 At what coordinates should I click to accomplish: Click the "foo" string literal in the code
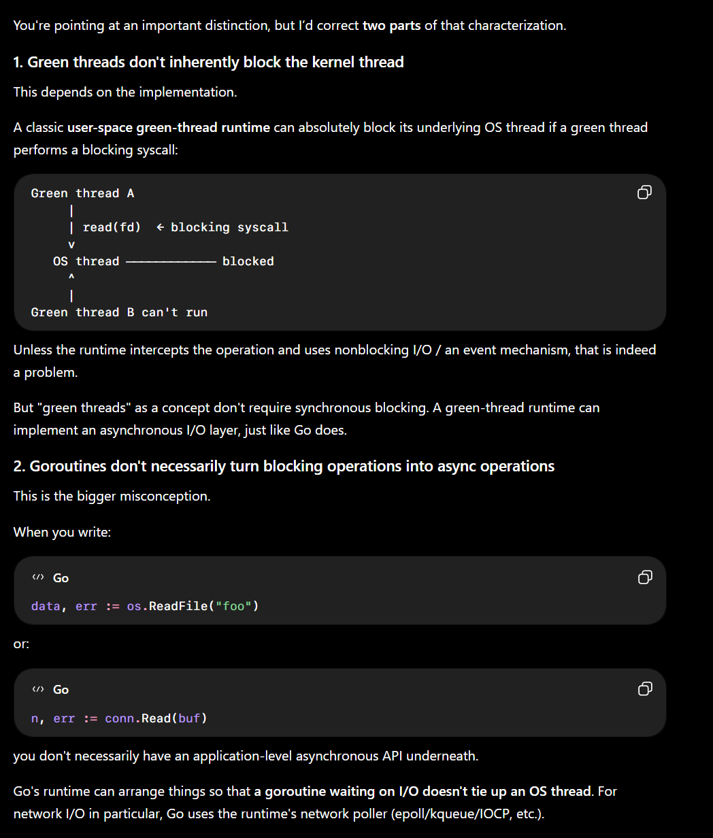233,606
